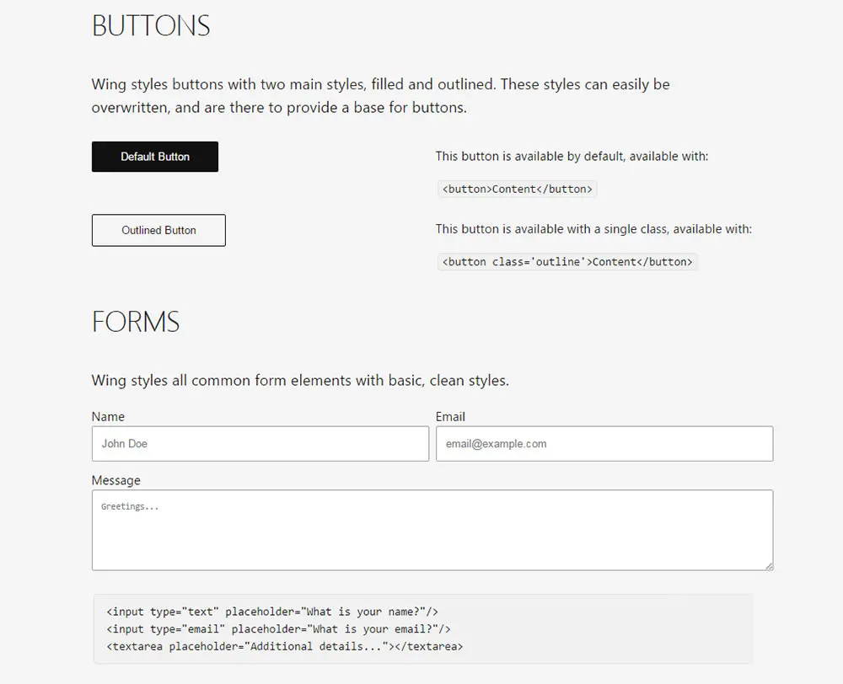Click the button class='outline' code snippet

(567, 262)
